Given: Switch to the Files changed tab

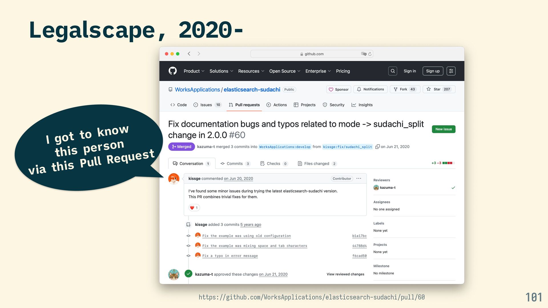Looking at the screenshot, I should point(317,163).
